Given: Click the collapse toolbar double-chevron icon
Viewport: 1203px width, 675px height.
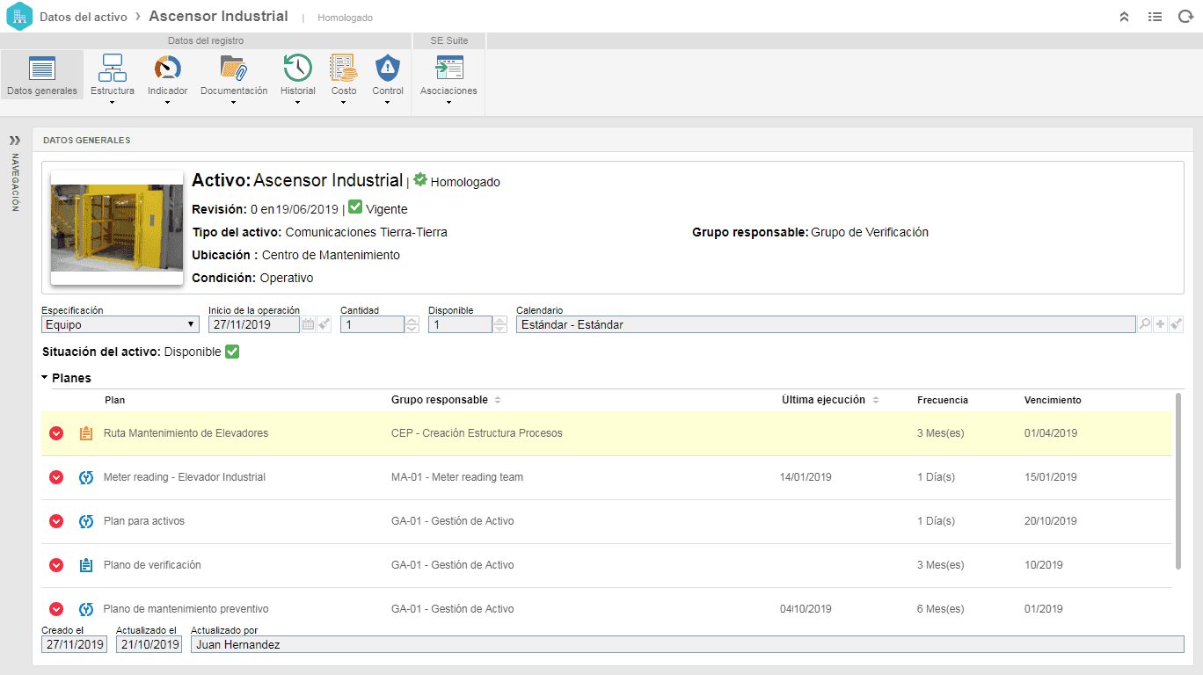Looking at the screenshot, I should click(1124, 17).
